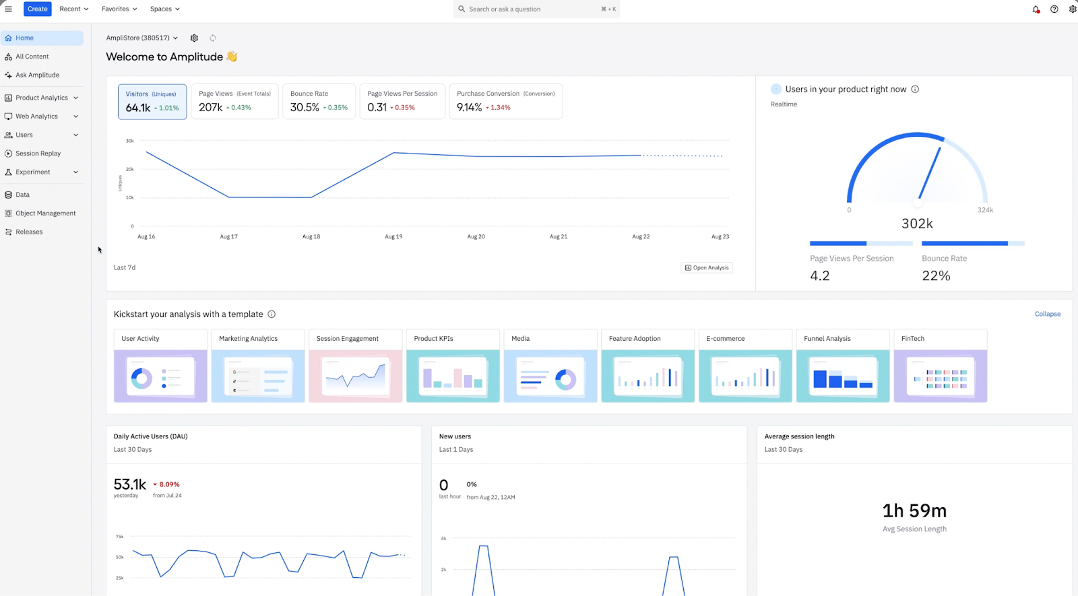1078x596 pixels.
Task: Select the Visitors metric card
Action: [152, 102]
